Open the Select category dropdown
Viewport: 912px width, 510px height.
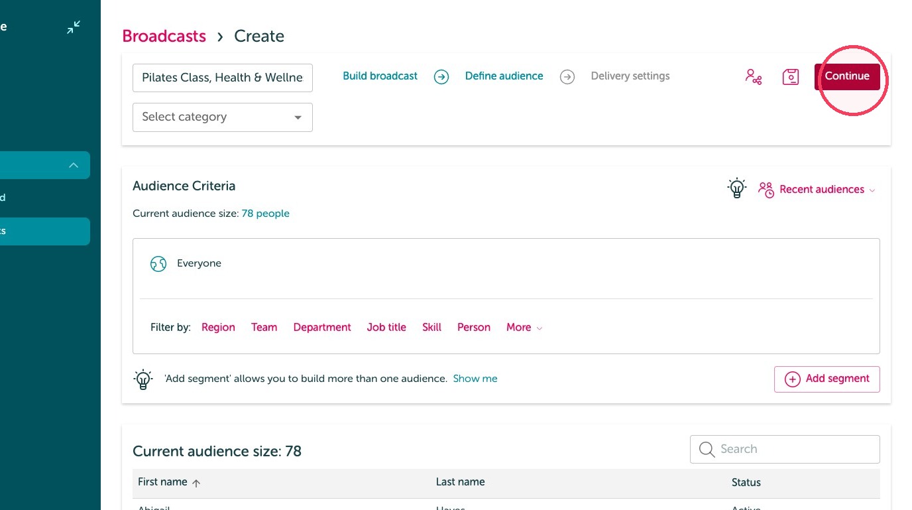click(223, 117)
